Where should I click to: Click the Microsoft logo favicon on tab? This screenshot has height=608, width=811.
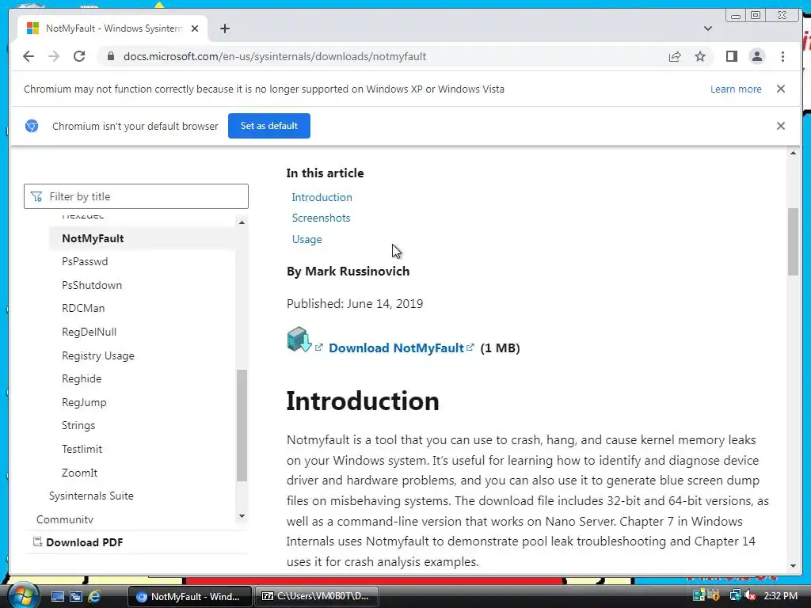point(32,28)
